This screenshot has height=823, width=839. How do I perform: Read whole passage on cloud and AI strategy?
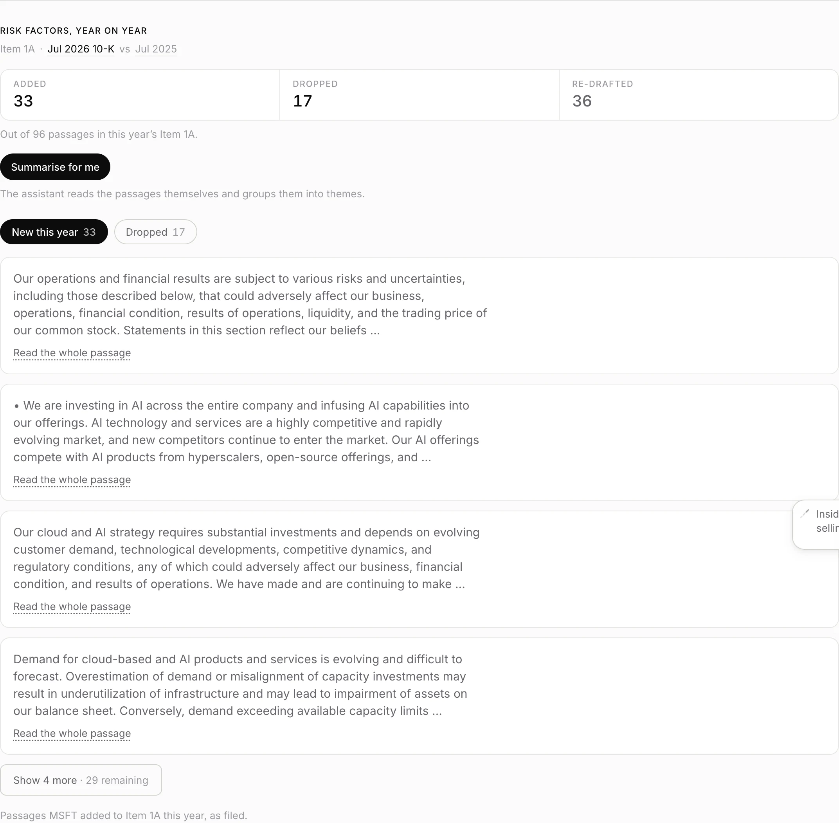point(72,606)
